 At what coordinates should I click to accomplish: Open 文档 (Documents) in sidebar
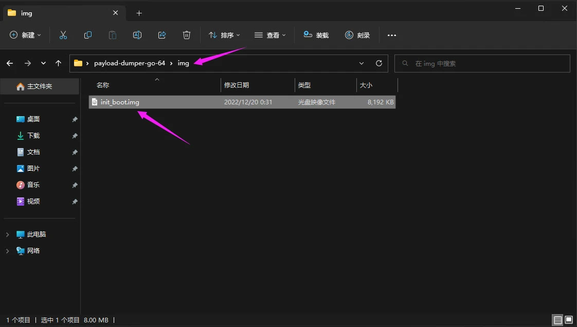[x=33, y=152]
